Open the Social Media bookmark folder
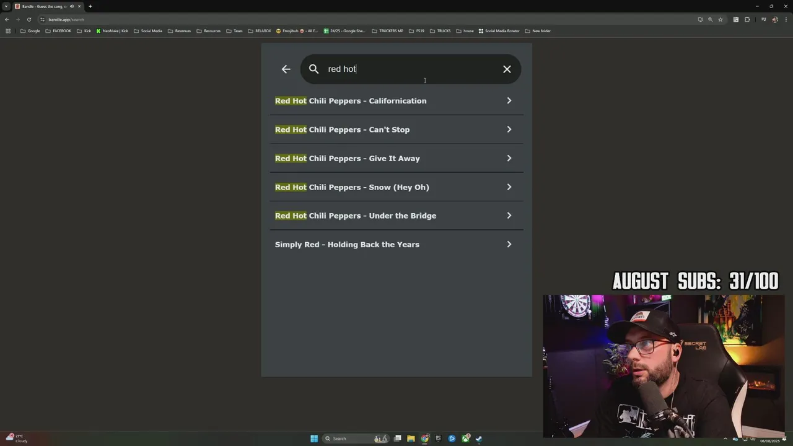793x446 pixels. (x=148, y=31)
